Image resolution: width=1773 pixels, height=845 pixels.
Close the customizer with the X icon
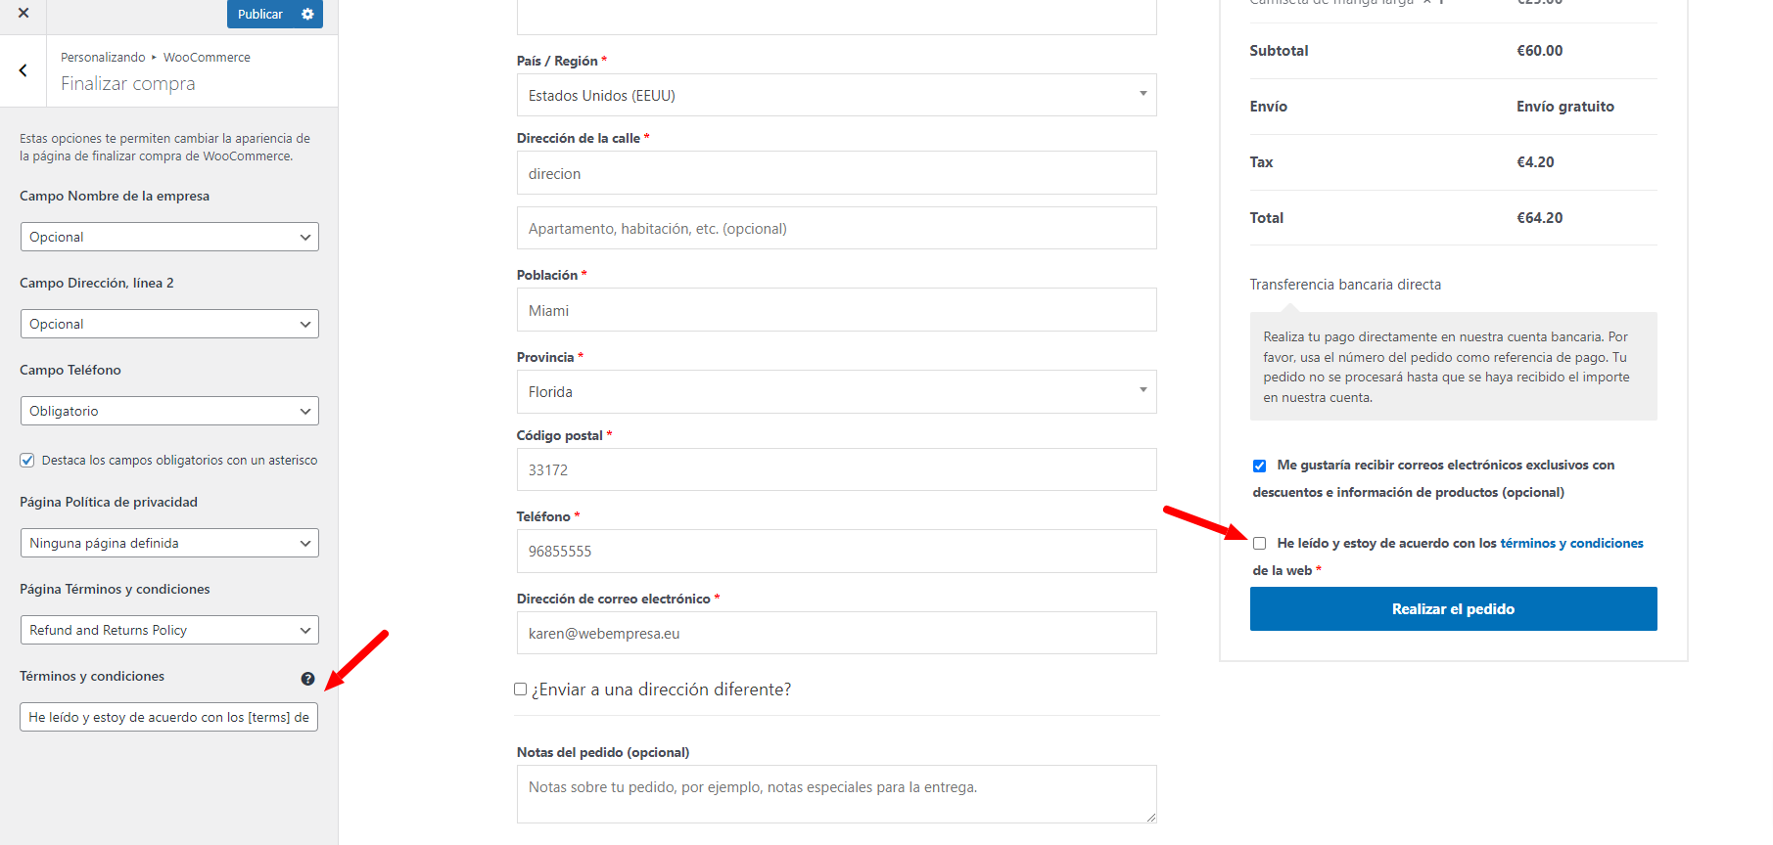(23, 14)
